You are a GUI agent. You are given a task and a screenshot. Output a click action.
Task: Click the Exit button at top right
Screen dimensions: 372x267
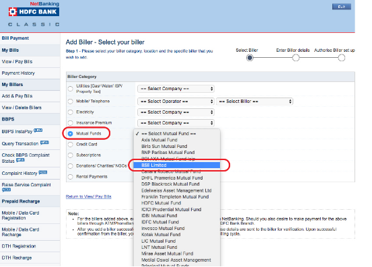[x=342, y=7]
